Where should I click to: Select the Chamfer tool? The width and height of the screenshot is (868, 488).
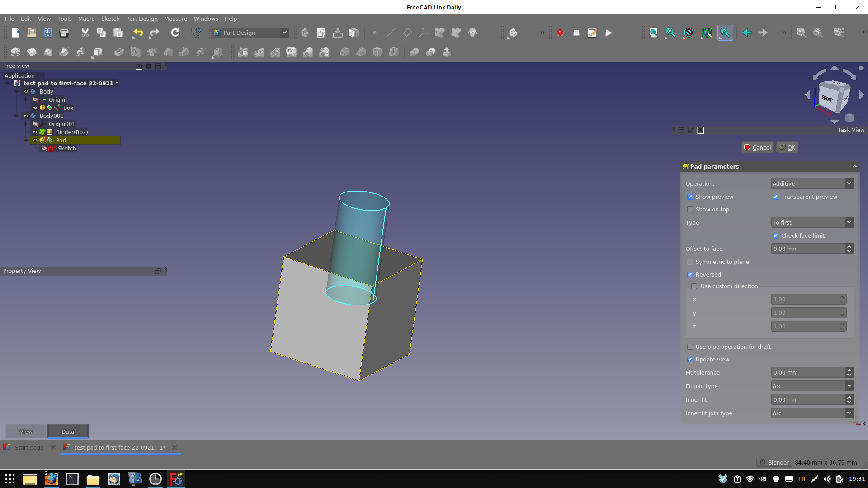point(361,52)
